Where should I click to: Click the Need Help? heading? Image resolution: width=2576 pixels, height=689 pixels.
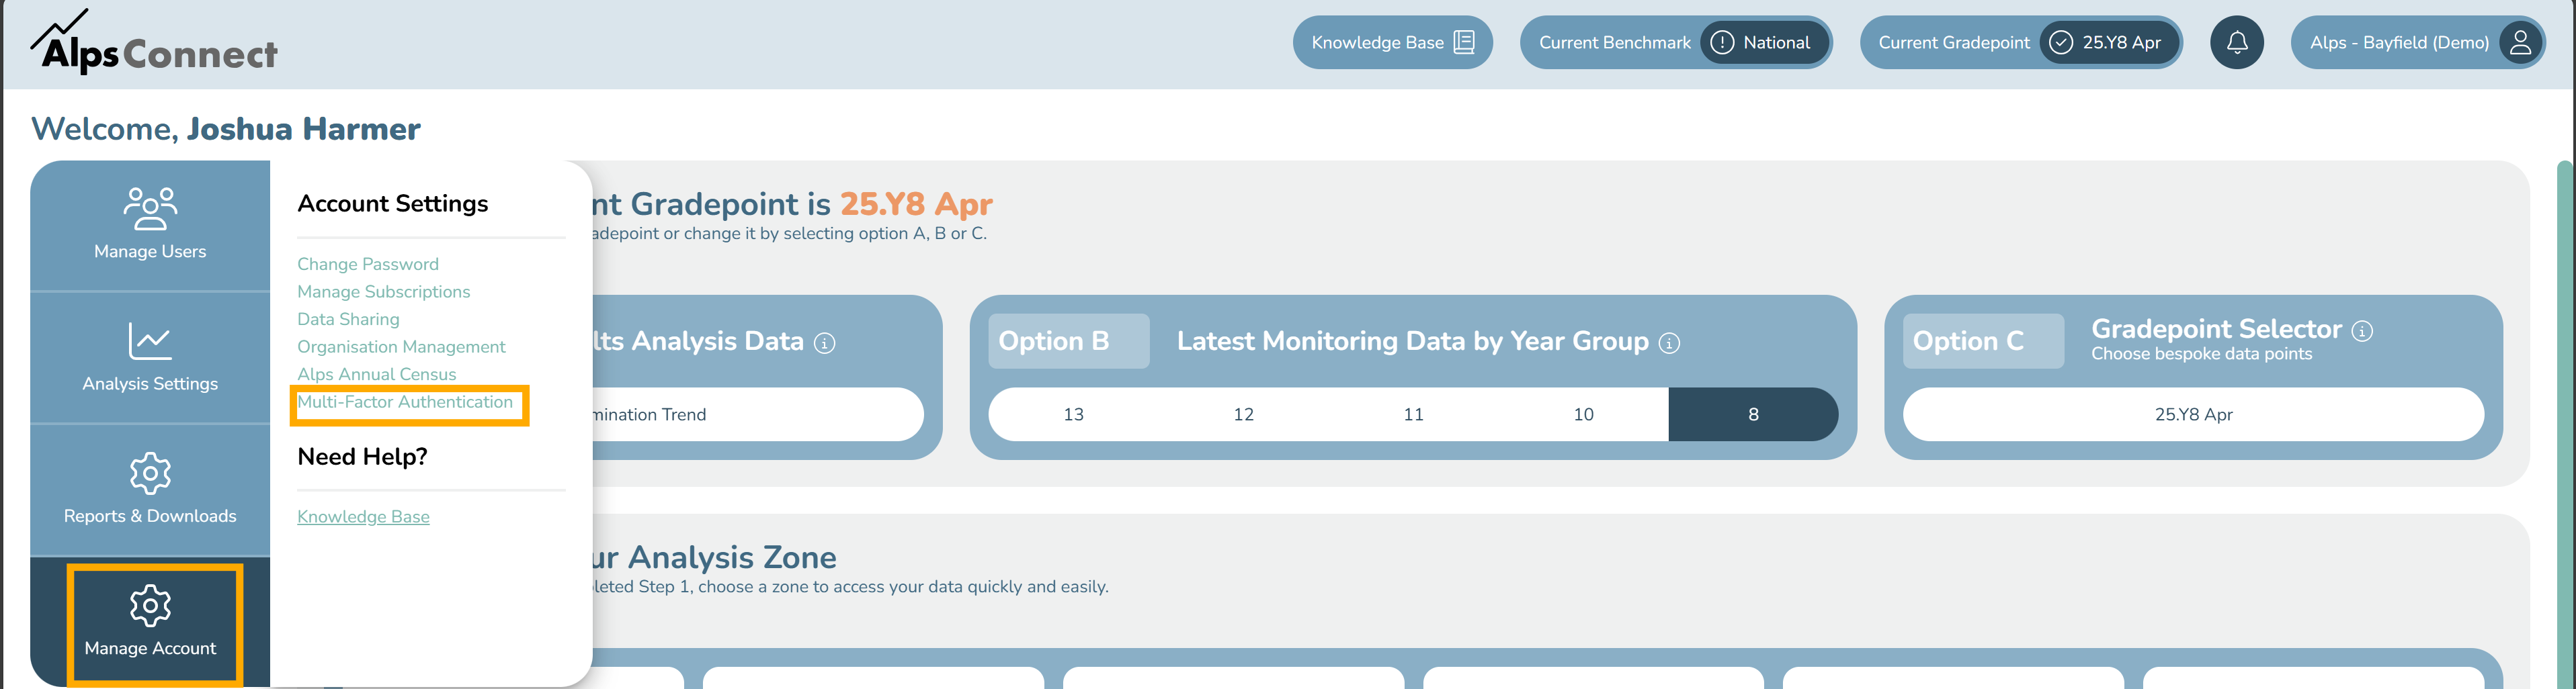coord(362,457)
